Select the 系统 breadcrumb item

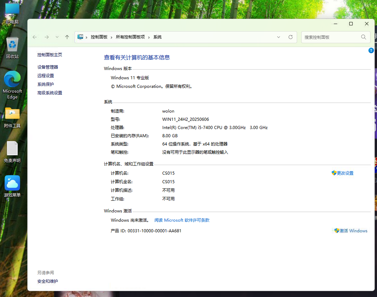(x=157, y=37)
